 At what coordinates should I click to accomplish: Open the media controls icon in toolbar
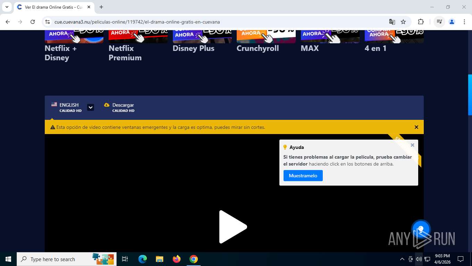(x=439, y=22)
